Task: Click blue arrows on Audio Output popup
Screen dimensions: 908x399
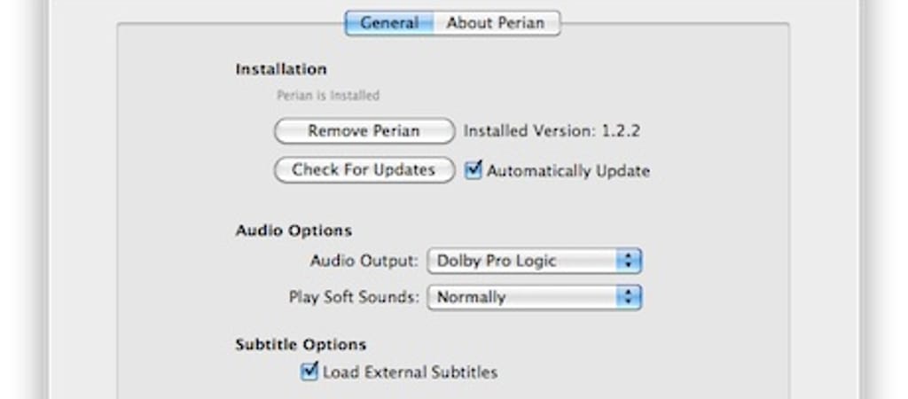Action: 629,261
